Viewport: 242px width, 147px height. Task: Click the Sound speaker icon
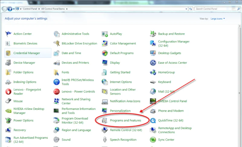click(x=57, y=140)
